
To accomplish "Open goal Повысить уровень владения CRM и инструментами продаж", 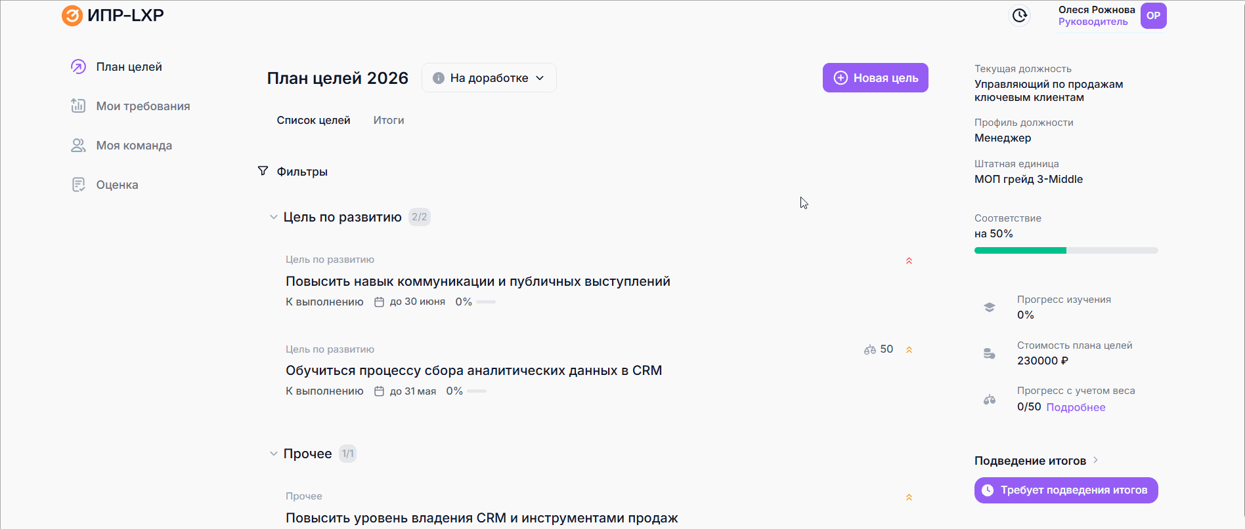I will (482, 518).
